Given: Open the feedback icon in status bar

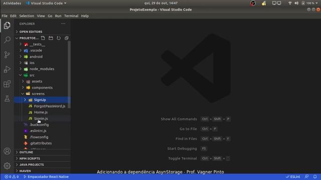Looking at the screenshot, I should point(306,176).
